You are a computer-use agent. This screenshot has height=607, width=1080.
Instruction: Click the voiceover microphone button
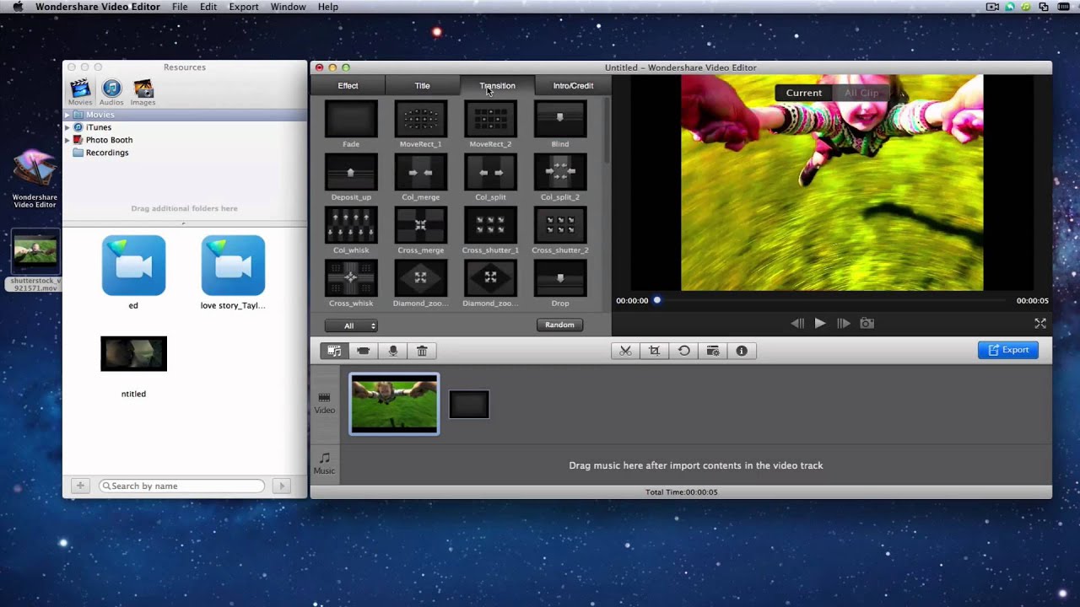pos(392,351)
